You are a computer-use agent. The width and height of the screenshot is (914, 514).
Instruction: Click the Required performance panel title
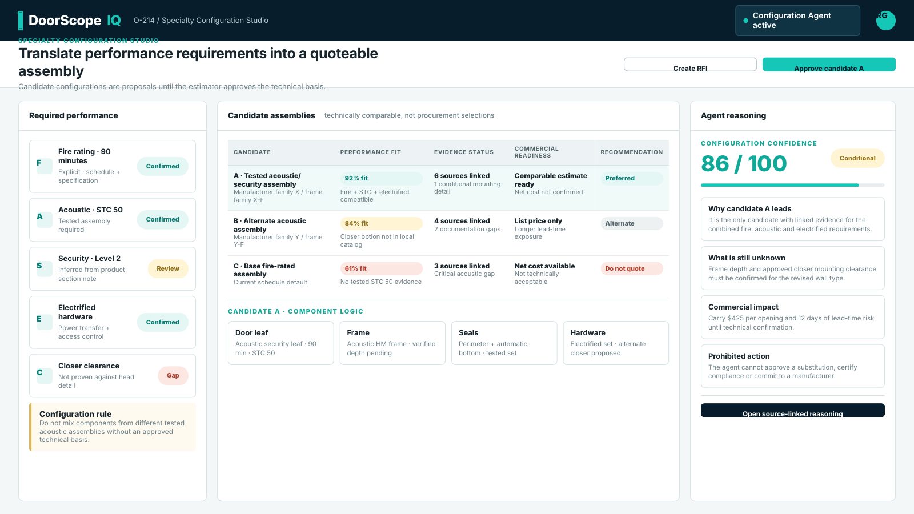pyautogui.click(x=74, y=115)
